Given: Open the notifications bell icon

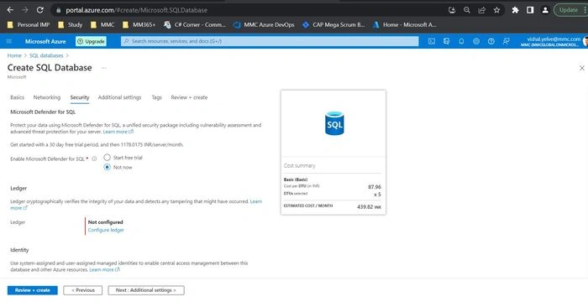Looking at the screenshot, I should (x=461, y=41).
